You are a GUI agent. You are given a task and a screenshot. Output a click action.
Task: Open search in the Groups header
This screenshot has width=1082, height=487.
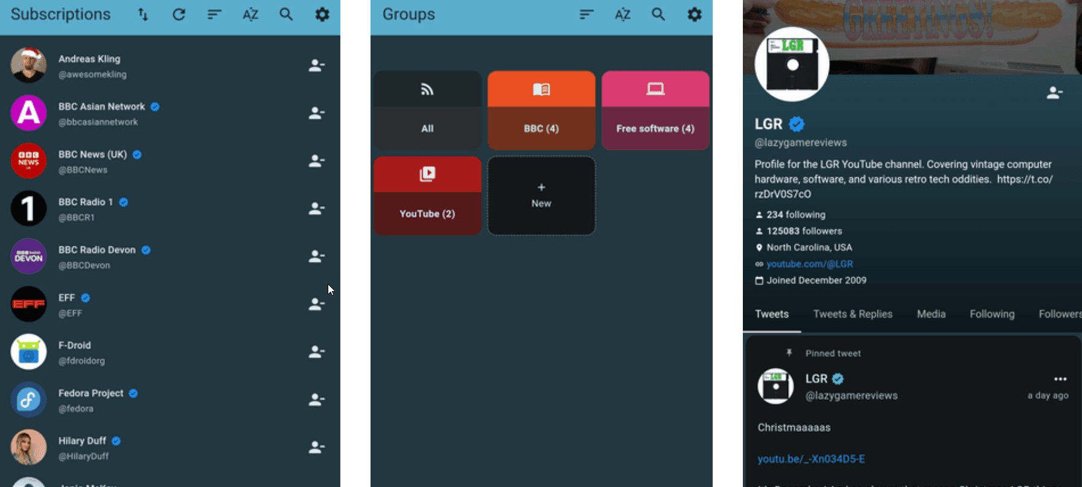coord(658,14)
